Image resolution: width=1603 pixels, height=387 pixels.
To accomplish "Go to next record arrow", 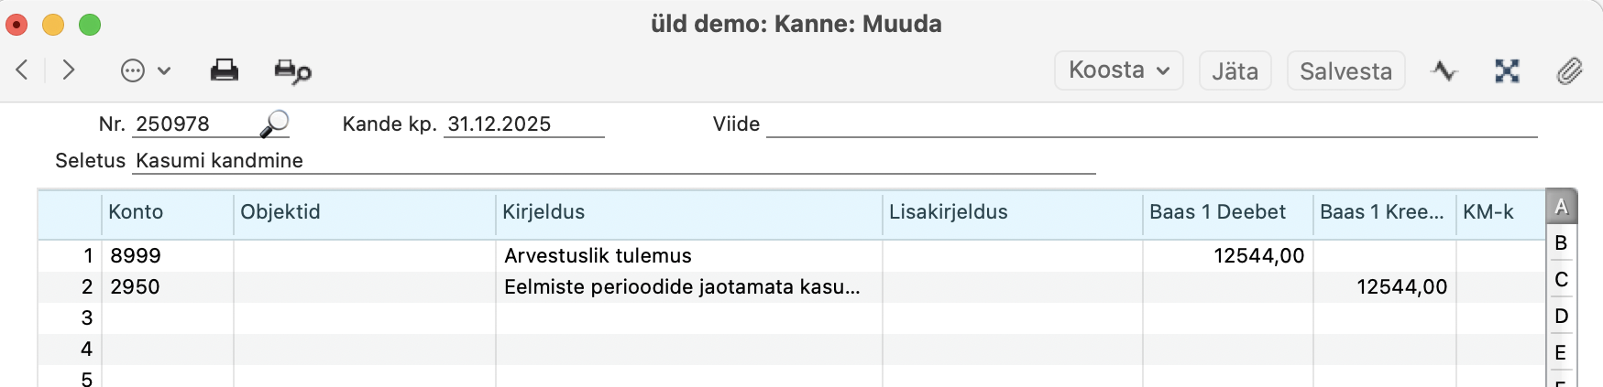I will point(68,70).
